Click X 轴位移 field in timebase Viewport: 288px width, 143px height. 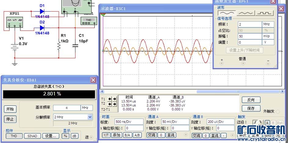coord(134,128)
